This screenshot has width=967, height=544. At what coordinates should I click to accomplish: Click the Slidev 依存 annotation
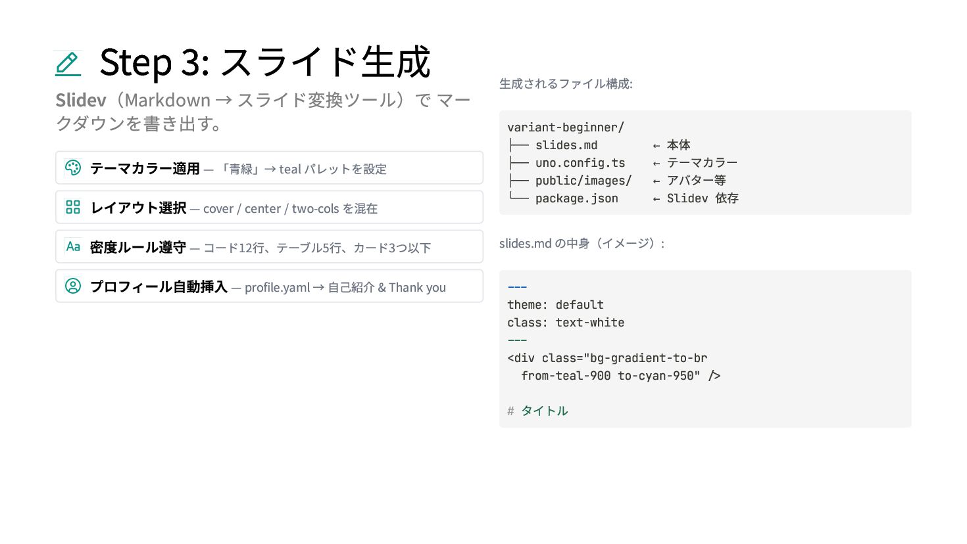coord(703,198)
